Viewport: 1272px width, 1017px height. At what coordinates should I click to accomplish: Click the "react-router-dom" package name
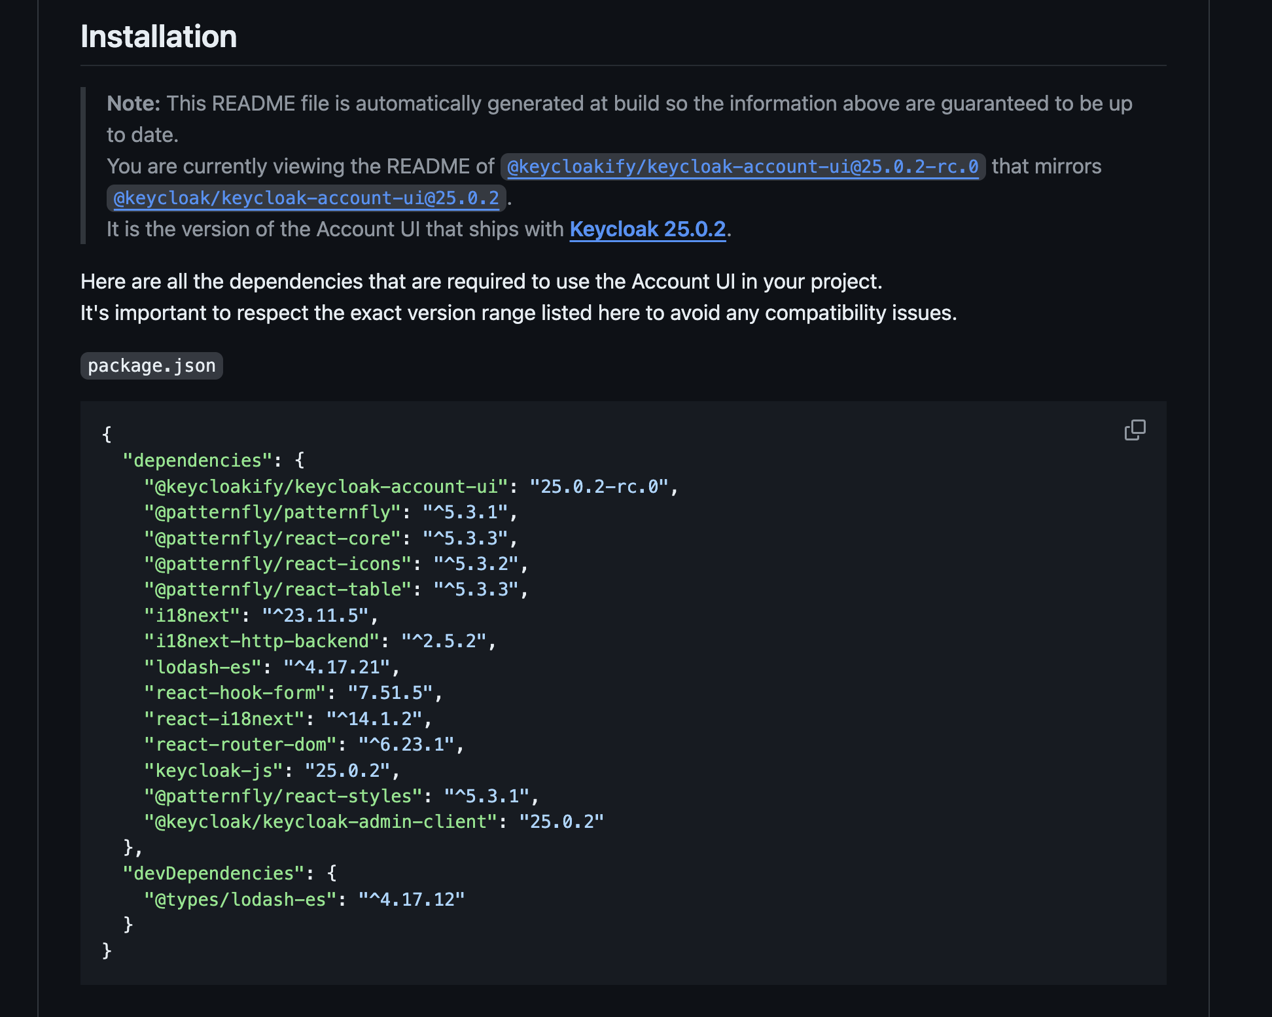click(x=240, y=745)
